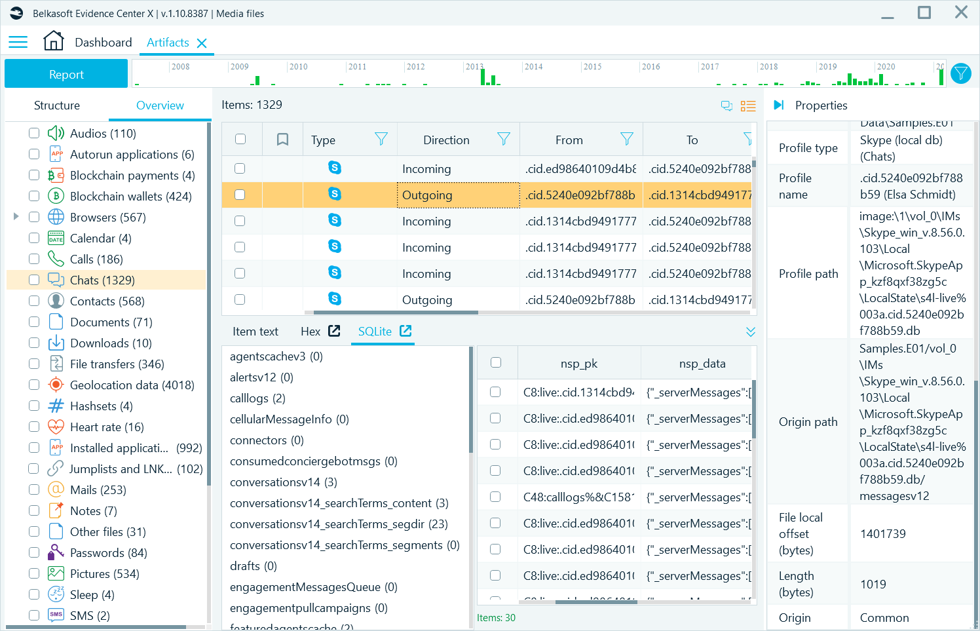This screenshot has width=980, height=631.
Task: Select Browsers globe icon
Action: (x=56, y=217)
